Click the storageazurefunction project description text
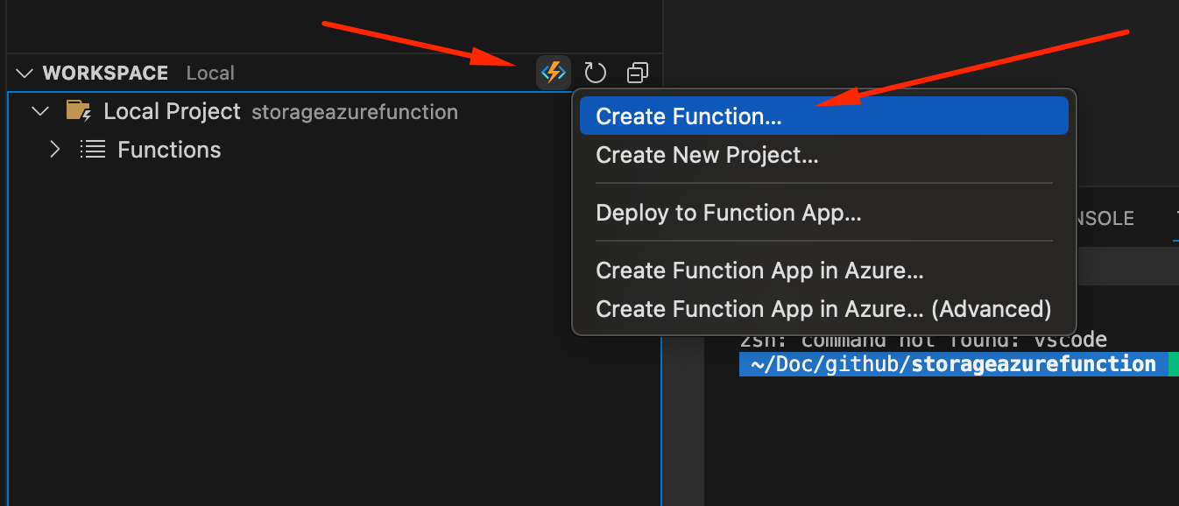1179x506 pixels. tap(355, 112)
